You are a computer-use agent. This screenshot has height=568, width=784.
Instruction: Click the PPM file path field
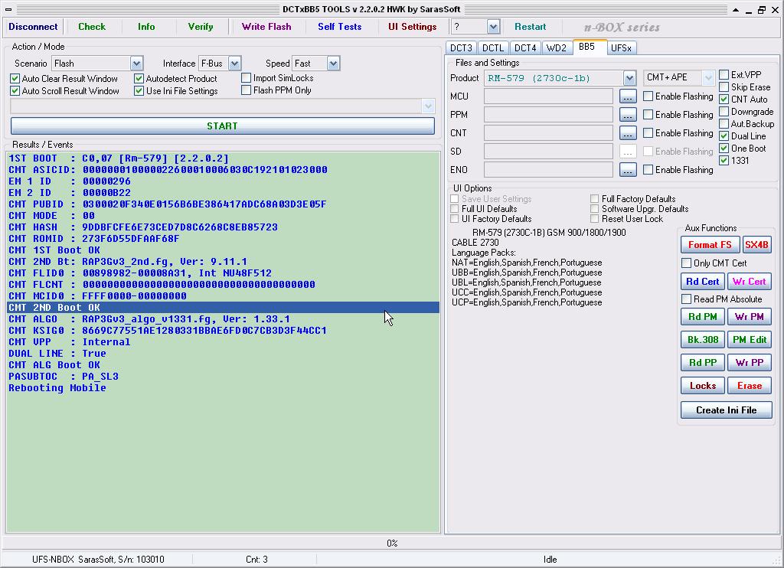click(548, 115)
